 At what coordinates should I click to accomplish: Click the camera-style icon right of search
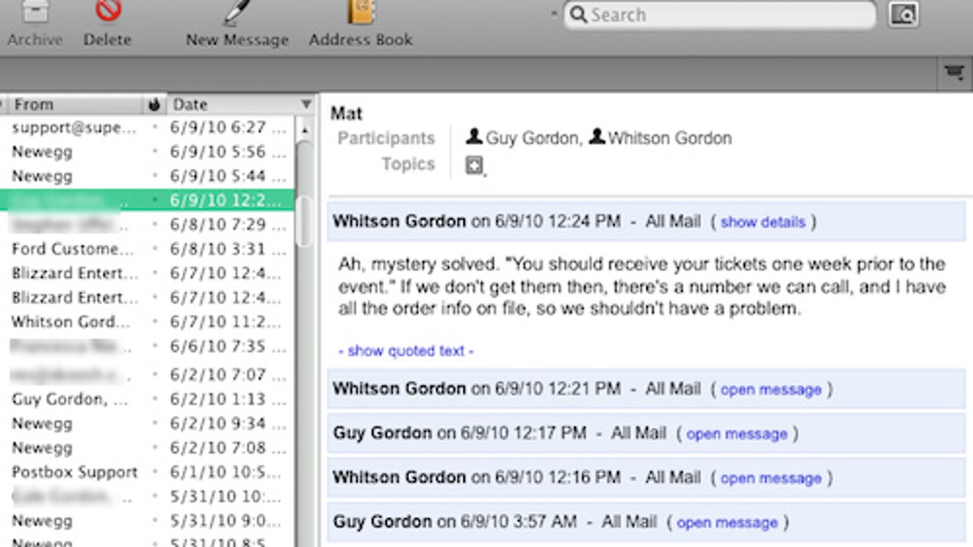(x=904, y=15)
